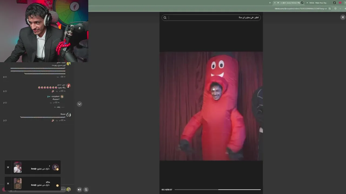Screen dimensions: 346x194
Task: Switch to the @z7_lion TikTok browser tab
Action: 290,3
